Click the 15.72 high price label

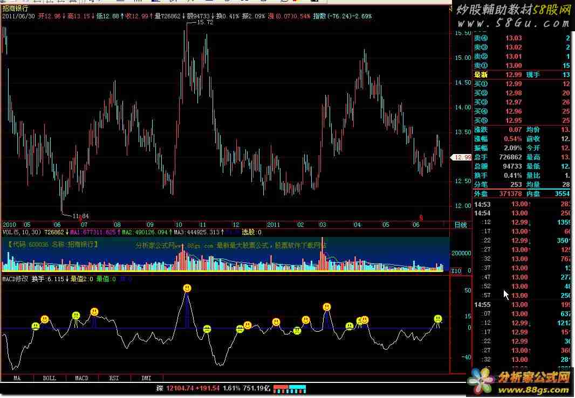point(205,22)
